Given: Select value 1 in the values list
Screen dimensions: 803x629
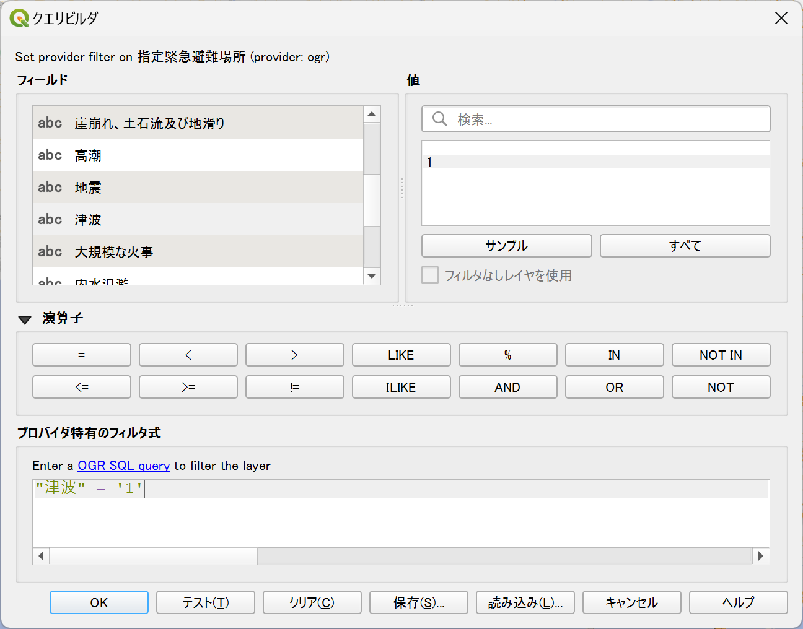Looking at the screenshot, I should (x=595, y=162).
